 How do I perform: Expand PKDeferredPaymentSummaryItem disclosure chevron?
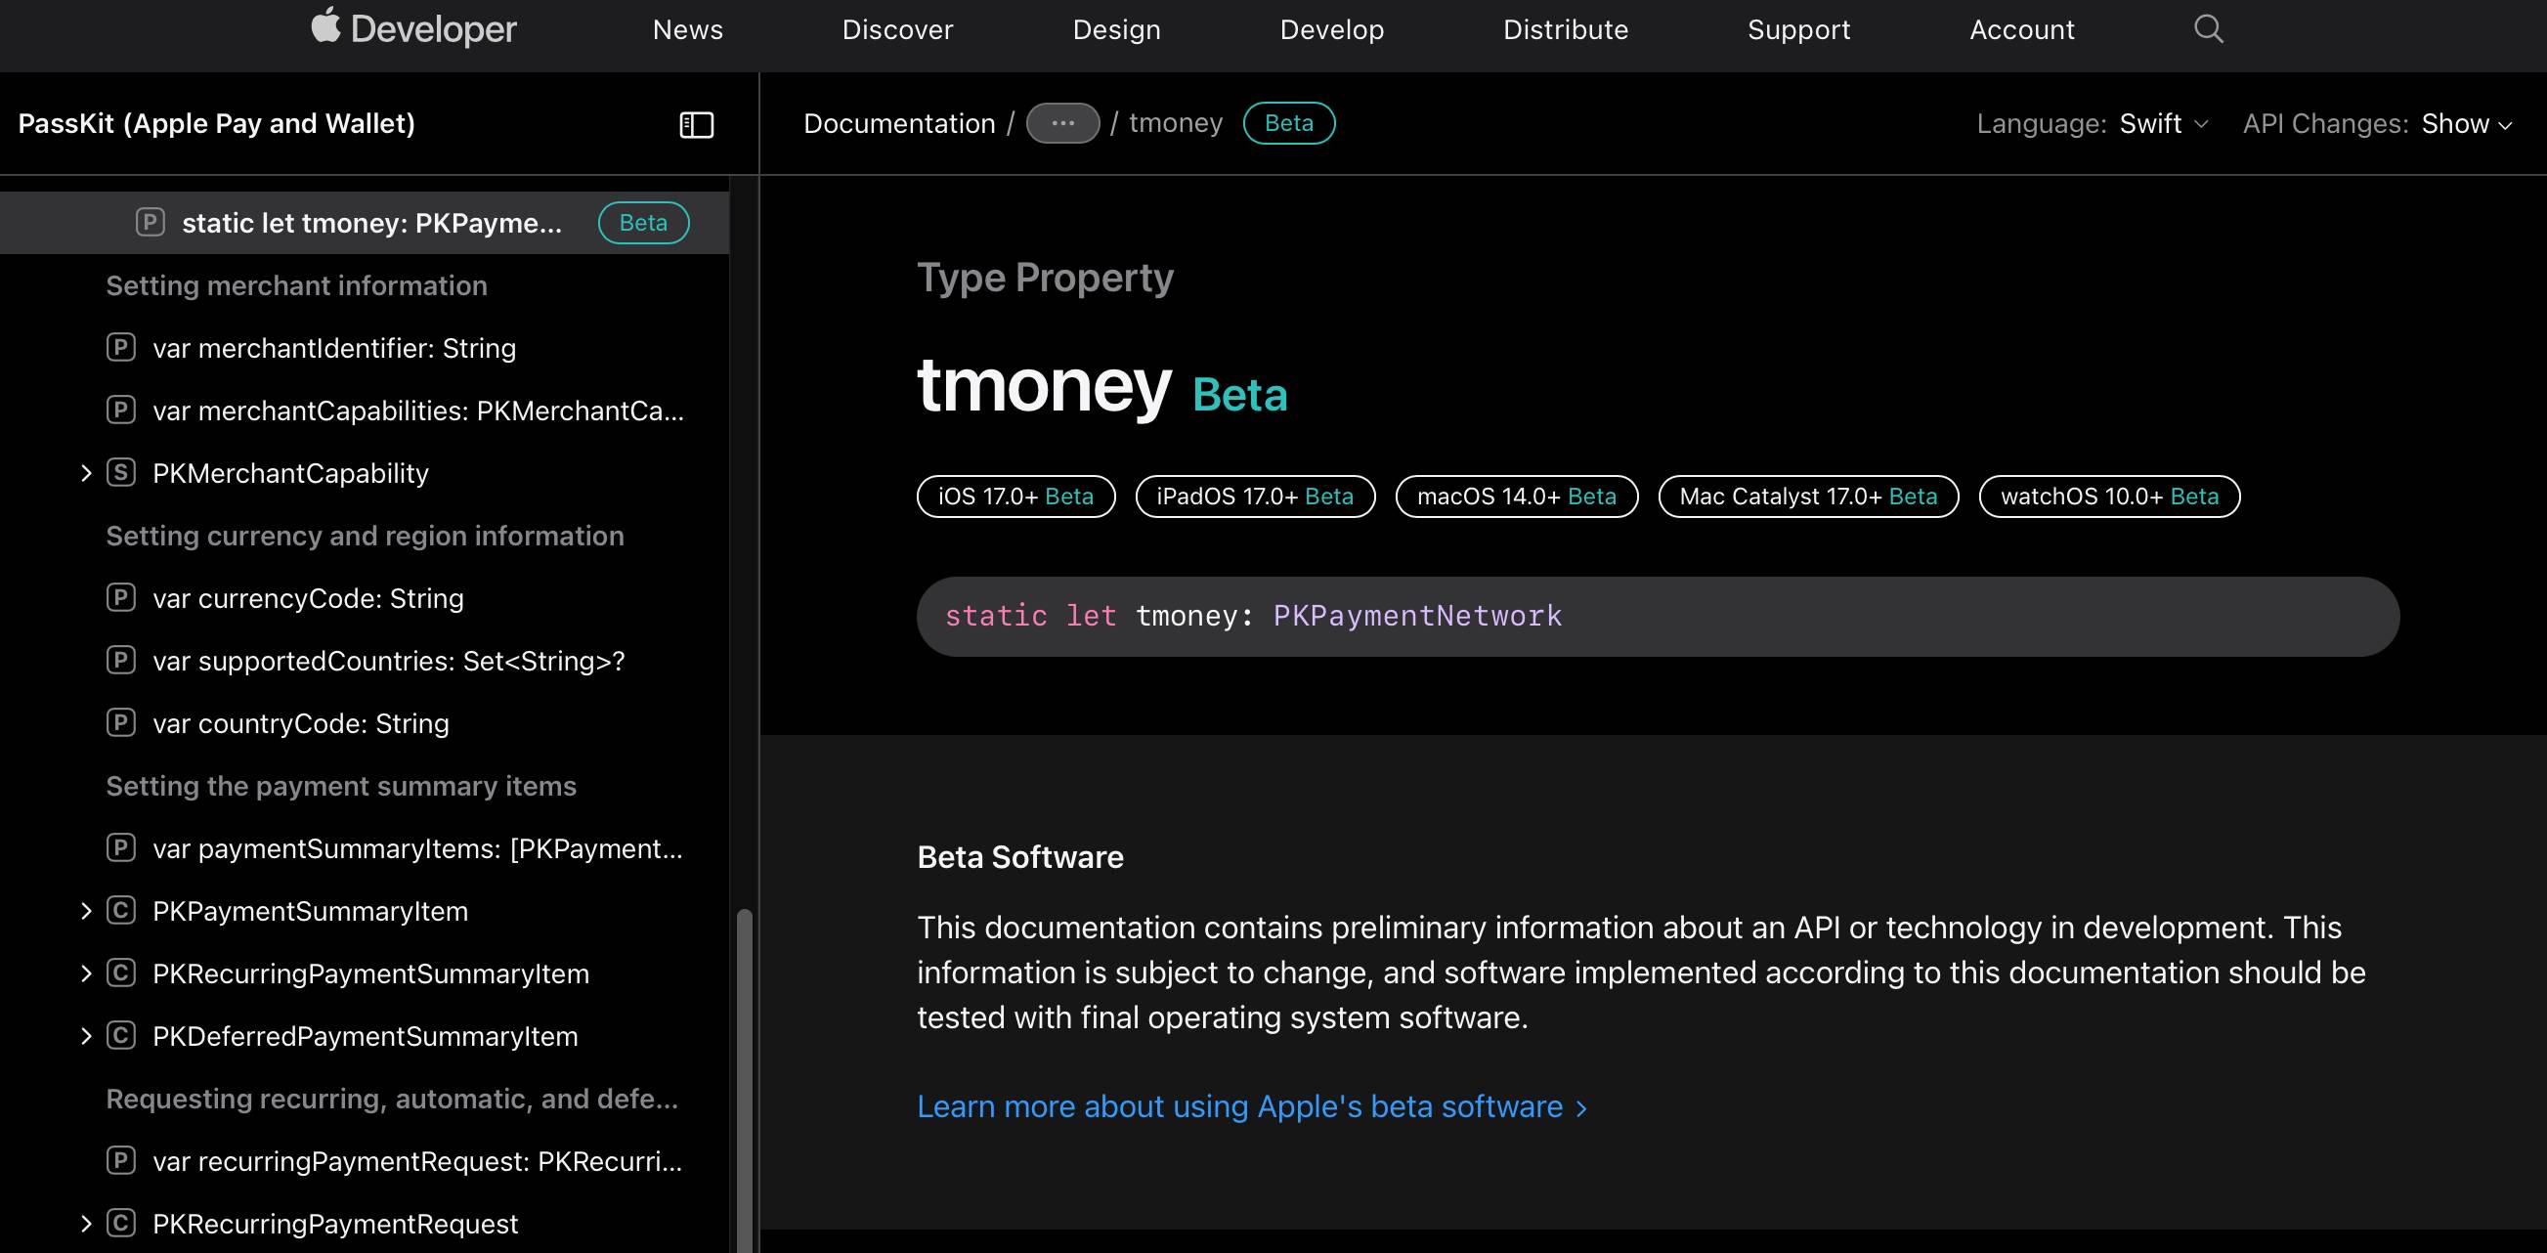coord(86,1036)
